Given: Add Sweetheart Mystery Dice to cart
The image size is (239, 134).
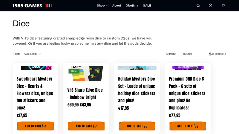Looking at the screenshot, I should (x=35, y=126).
